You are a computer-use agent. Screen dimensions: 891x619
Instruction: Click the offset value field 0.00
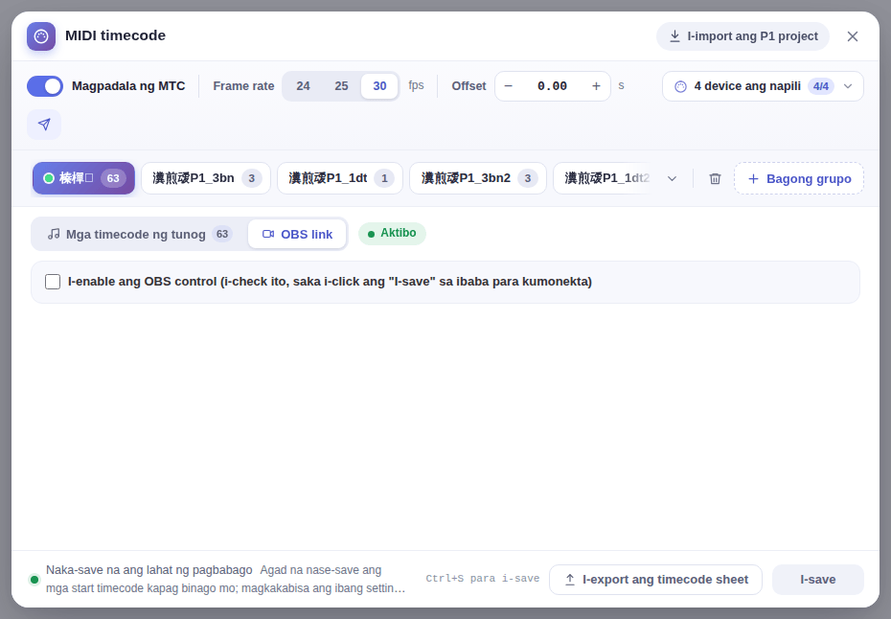552,86
